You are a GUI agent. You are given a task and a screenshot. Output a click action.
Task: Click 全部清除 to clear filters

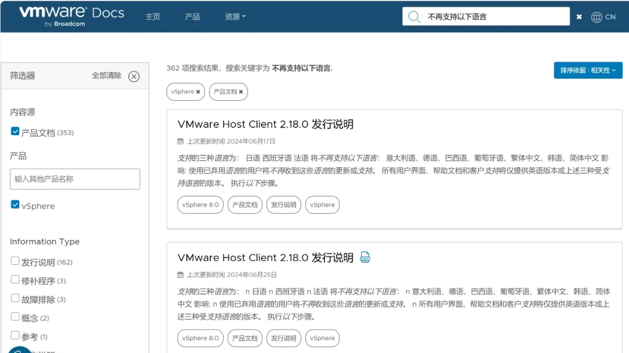pos(107,76)
